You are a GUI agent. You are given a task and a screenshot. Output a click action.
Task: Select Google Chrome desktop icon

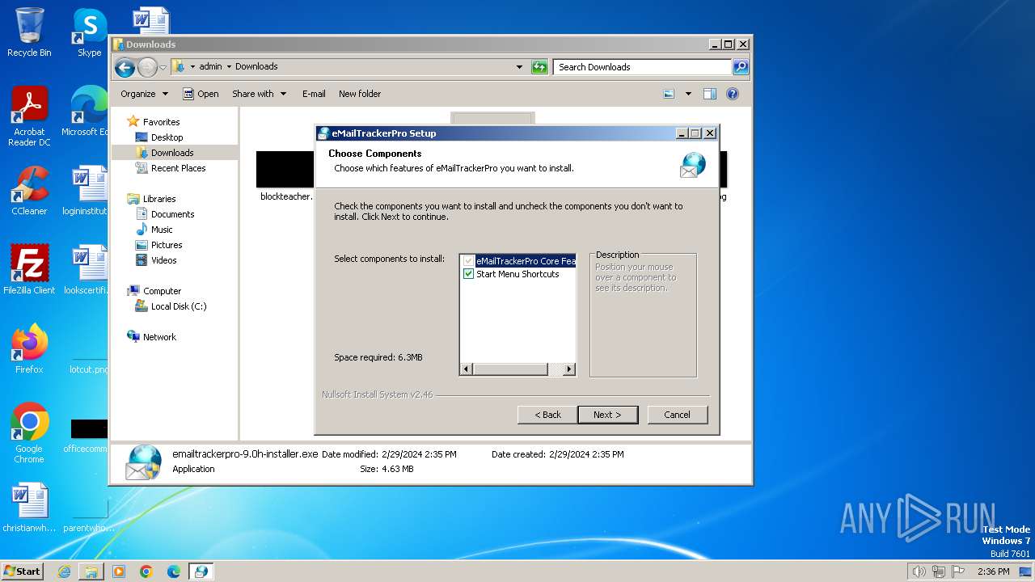click(x=29, y=433)
